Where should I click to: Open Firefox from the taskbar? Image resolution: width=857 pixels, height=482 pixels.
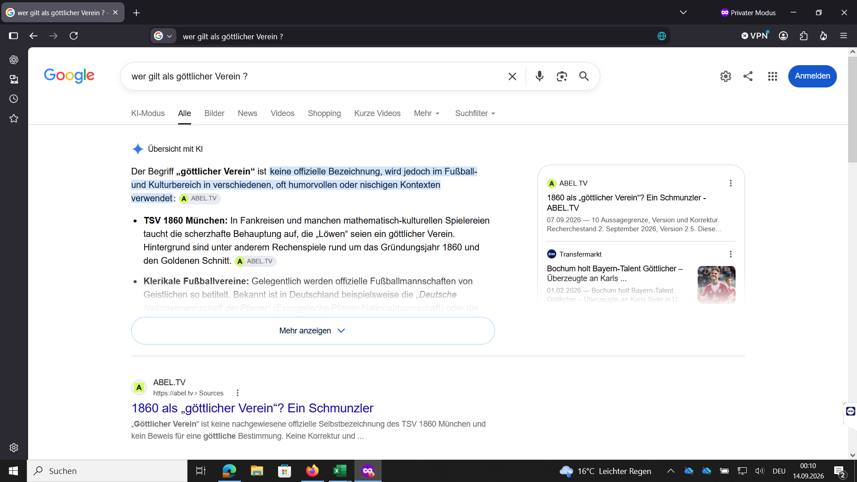click(x=312, y=471)
